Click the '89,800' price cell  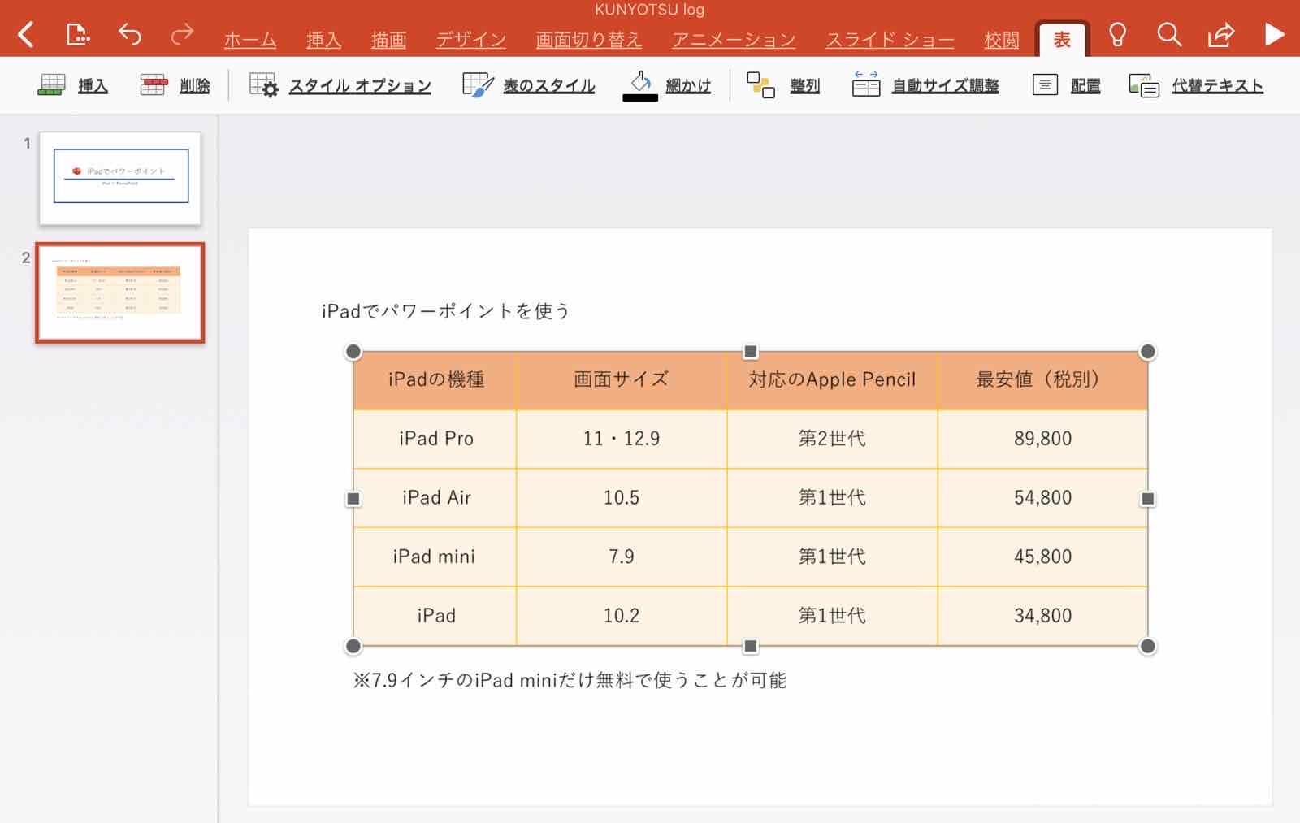tap(1042, 439)
